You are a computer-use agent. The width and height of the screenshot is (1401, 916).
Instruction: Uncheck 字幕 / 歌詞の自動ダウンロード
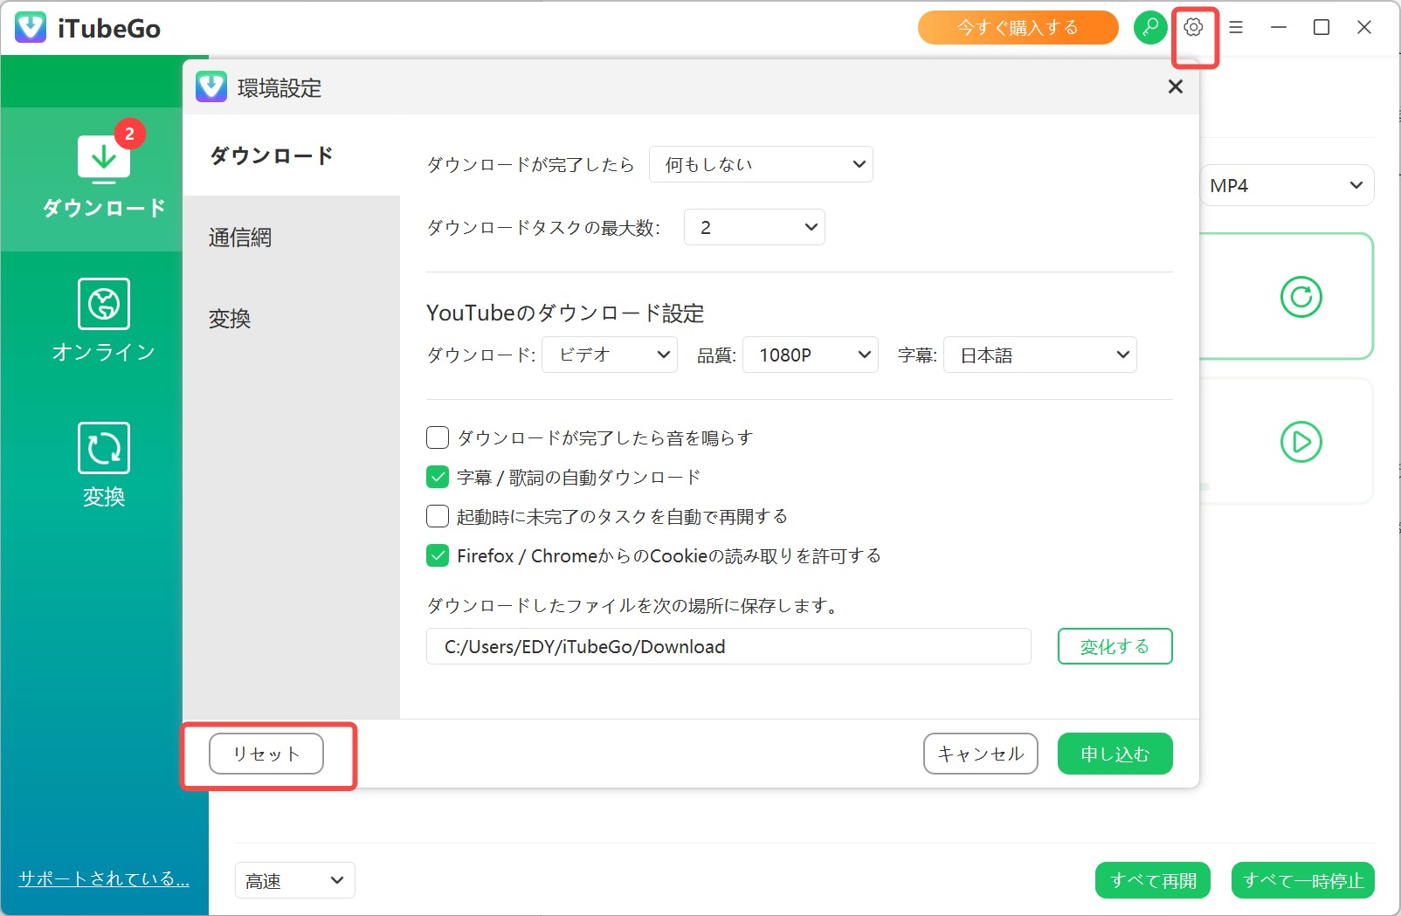click(x=438, y=477)
